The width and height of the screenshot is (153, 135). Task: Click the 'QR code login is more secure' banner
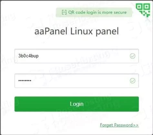[x=94, y=12]
